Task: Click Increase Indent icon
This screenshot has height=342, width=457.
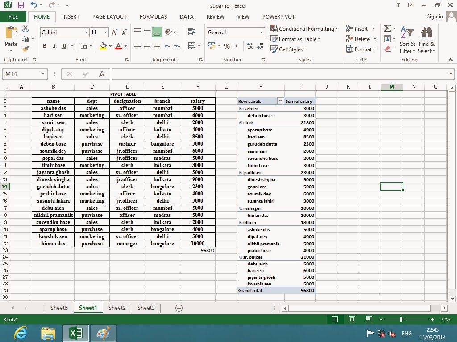Action: click(x=178, y=46)
